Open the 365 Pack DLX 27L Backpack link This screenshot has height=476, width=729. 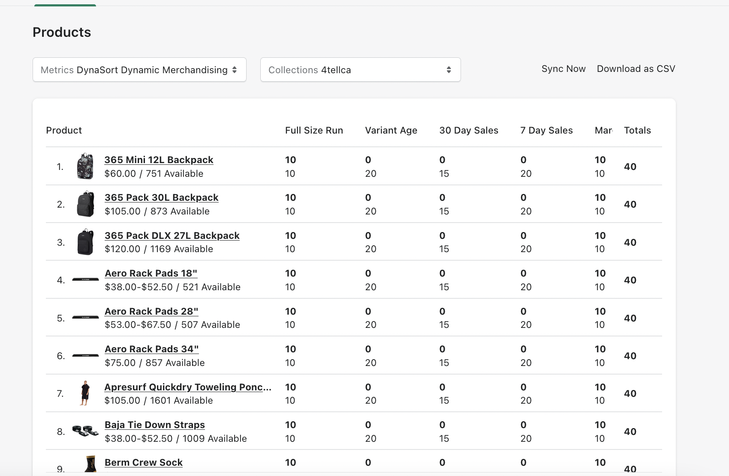pos(172,235)
